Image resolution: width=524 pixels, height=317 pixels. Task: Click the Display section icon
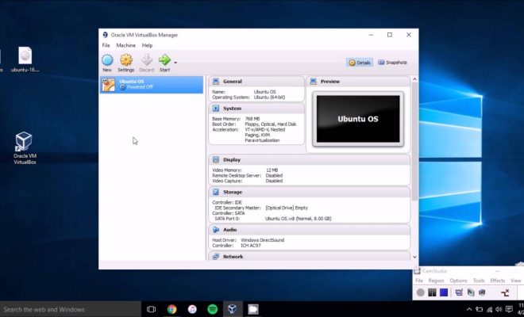coord(216,160)
